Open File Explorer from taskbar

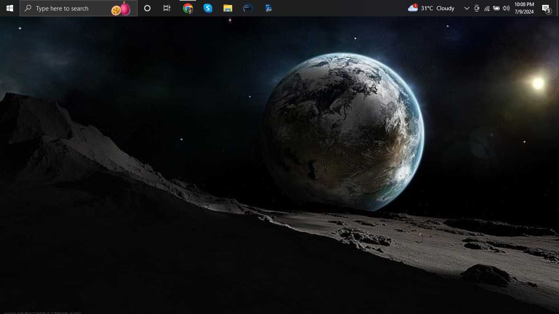(x=228, y=8)
